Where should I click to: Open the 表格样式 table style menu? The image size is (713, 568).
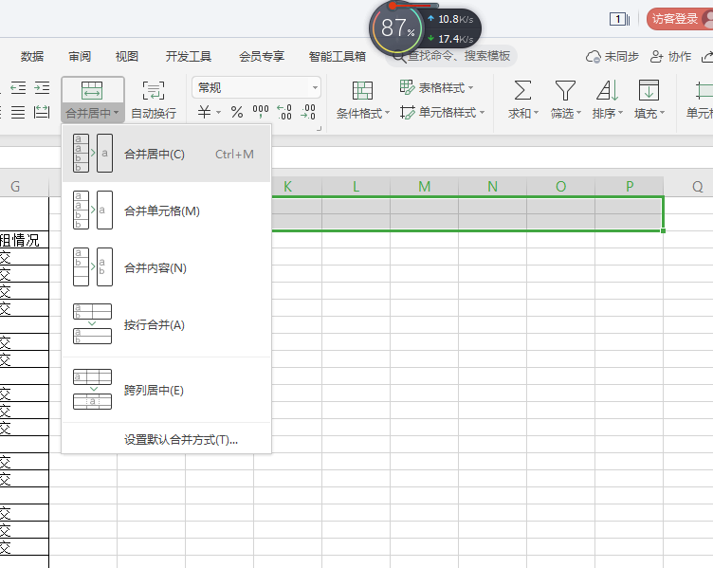[x=436, y=87]
